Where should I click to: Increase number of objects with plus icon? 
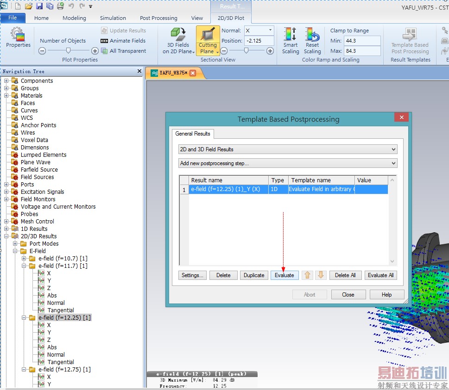tap(95, 51)
